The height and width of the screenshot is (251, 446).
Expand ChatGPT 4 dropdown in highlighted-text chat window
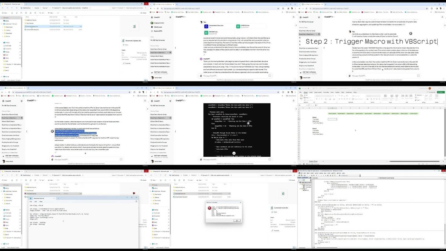(32, 101)
